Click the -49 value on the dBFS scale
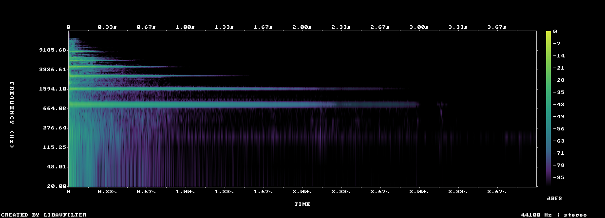The height and width of the screenshot is (218, 605). coord(559,117)
